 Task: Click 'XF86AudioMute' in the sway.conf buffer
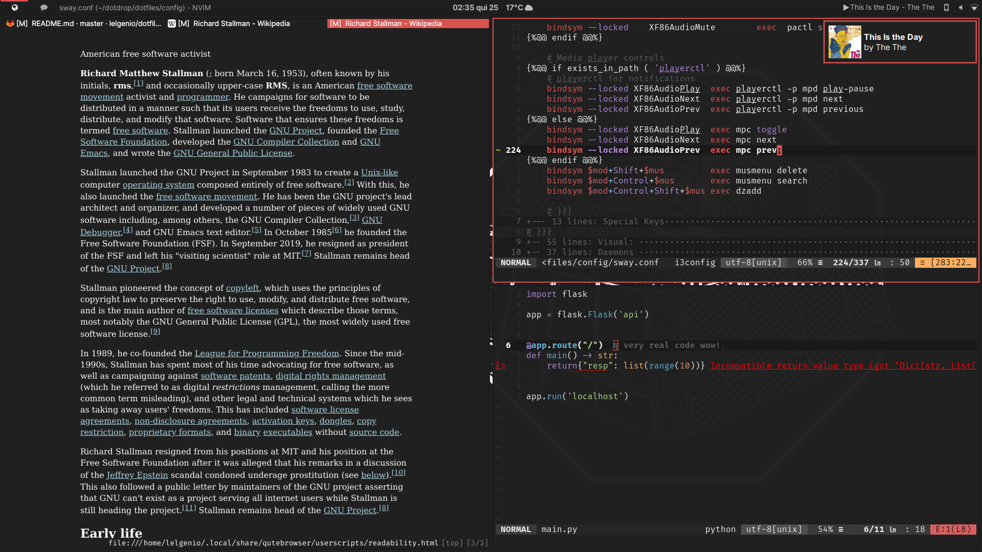[682, 27]
